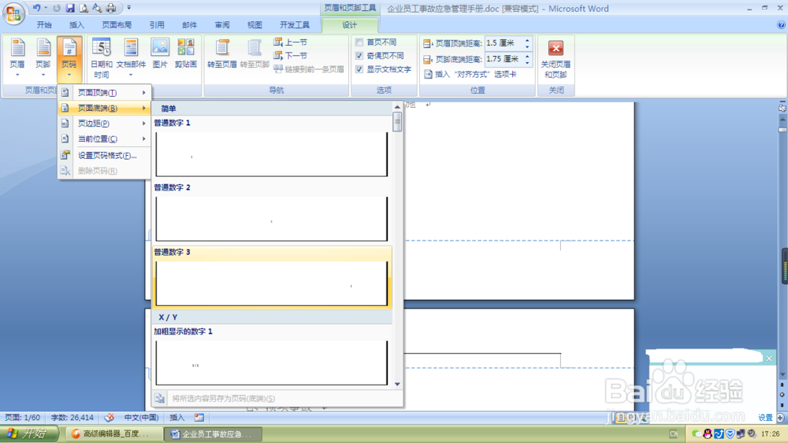Open the 开发工具 (Developer) tab
This screenshot has width=788, height=443.
295,24
